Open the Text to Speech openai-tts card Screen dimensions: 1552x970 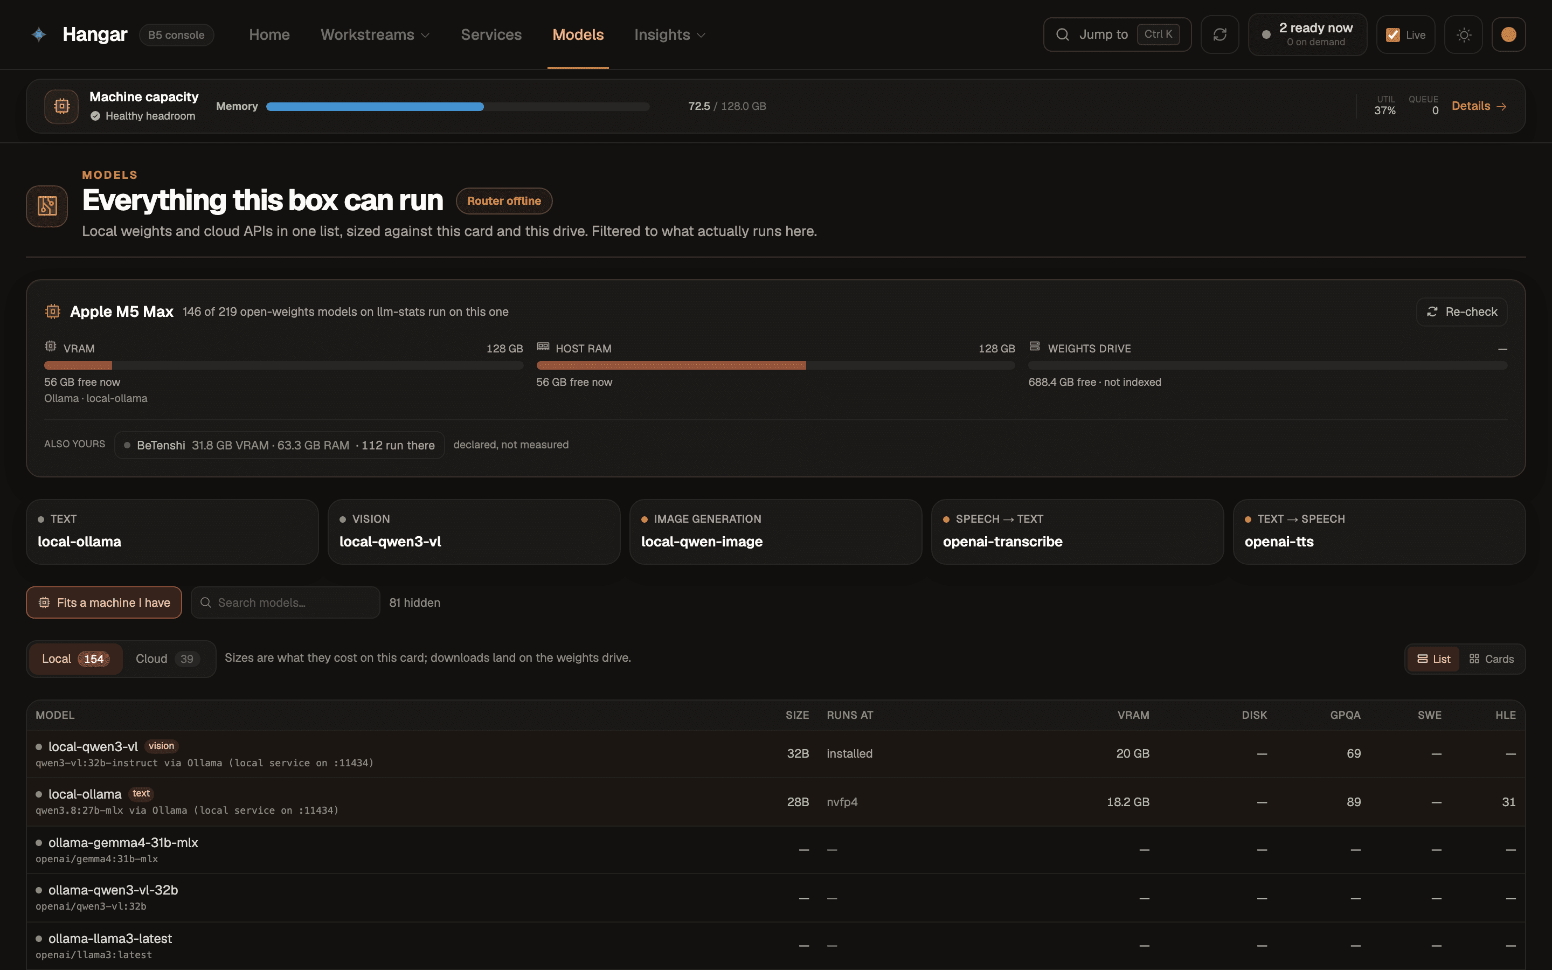1380,532
